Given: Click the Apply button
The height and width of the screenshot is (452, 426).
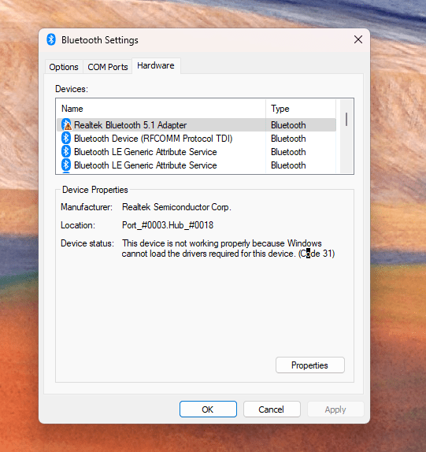Looking at the screenshot, I should coord(335,409).
